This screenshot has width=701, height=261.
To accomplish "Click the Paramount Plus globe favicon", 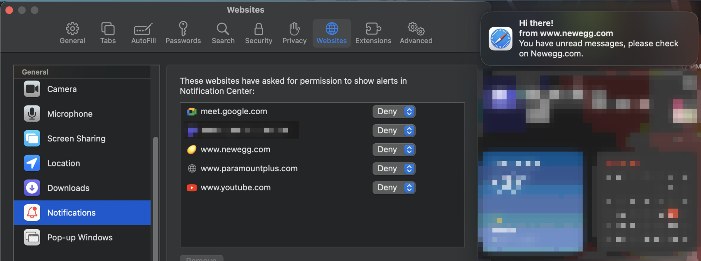I will pyautogui.click(x=192, y=169).
